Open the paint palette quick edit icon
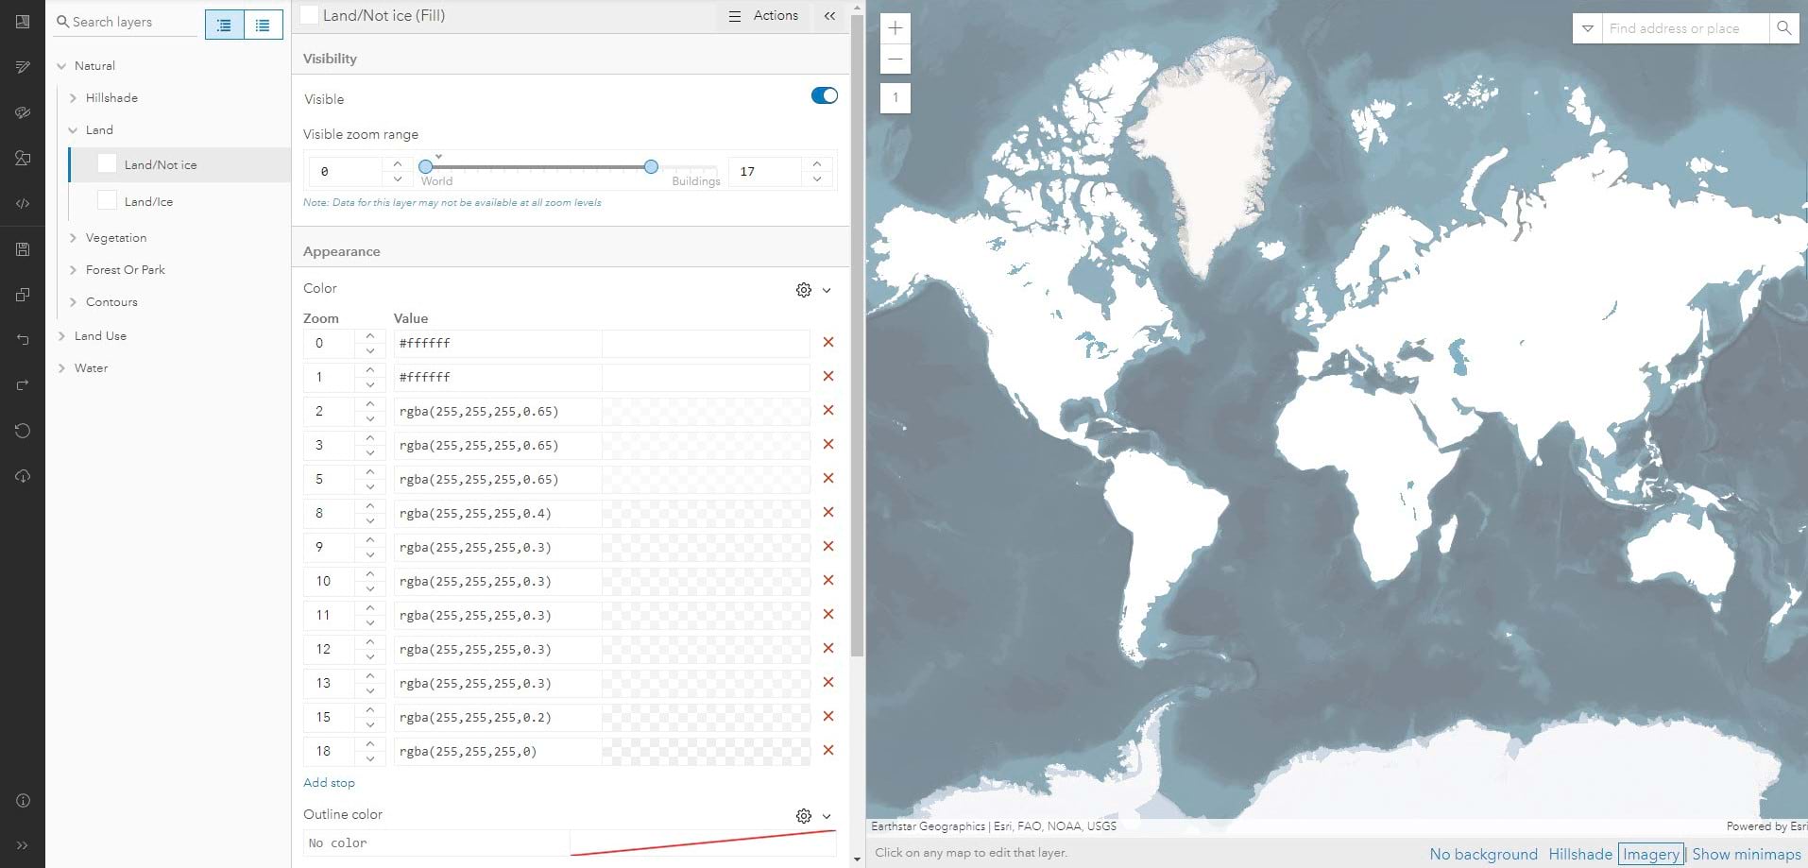Image resolution: width=1808 pixels, height=868 pixels. click(x=23, y=112)
